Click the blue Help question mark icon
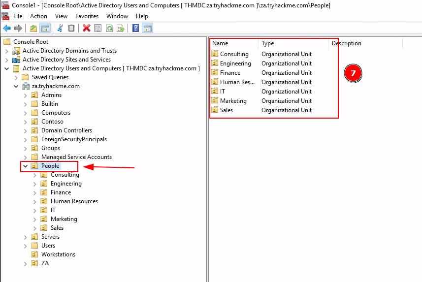This screenshot has height=282, width=422. pos(135,28)
